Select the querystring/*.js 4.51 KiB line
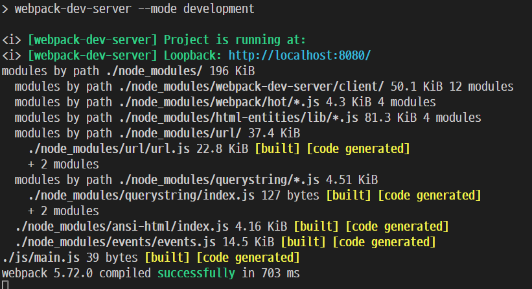The image size is (532, 289). click(196, 180)
